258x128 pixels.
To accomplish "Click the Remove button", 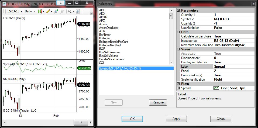I will click(158, 102).
